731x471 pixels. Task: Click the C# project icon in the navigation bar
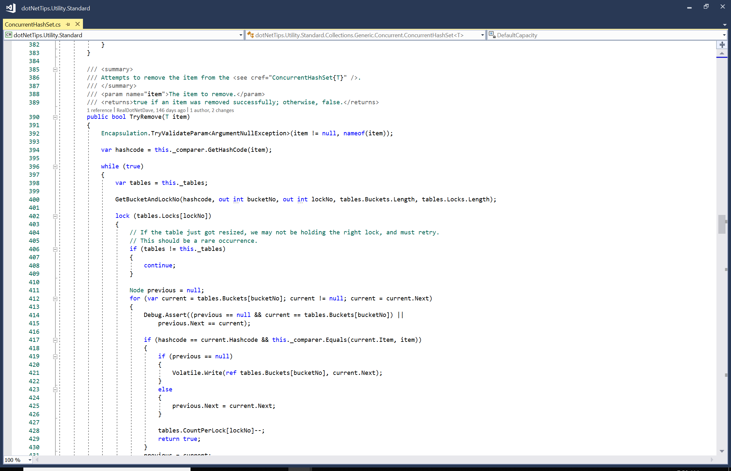coord(8,35)
